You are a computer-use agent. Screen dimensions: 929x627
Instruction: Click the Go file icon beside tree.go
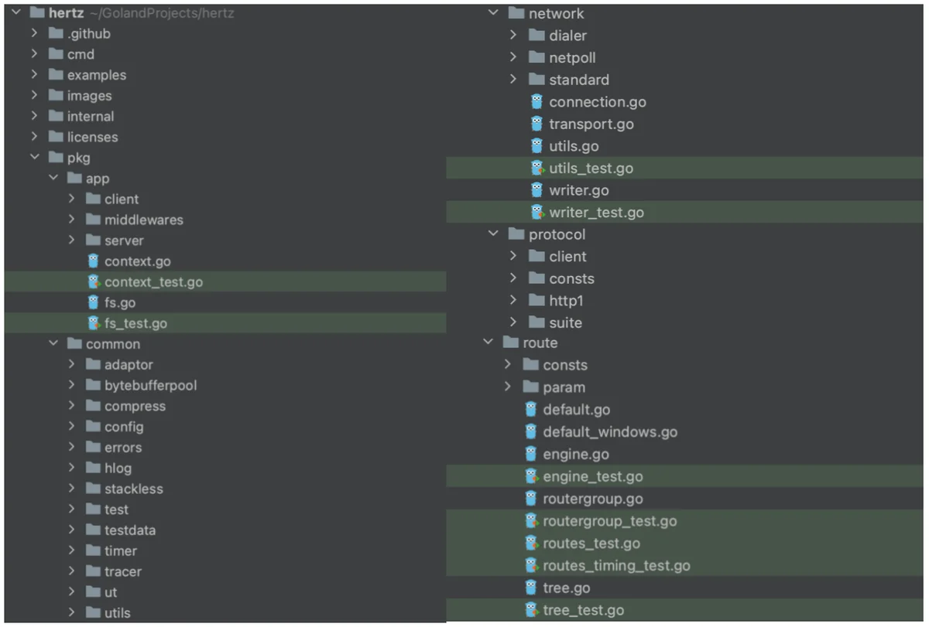[x=530, y=588]
